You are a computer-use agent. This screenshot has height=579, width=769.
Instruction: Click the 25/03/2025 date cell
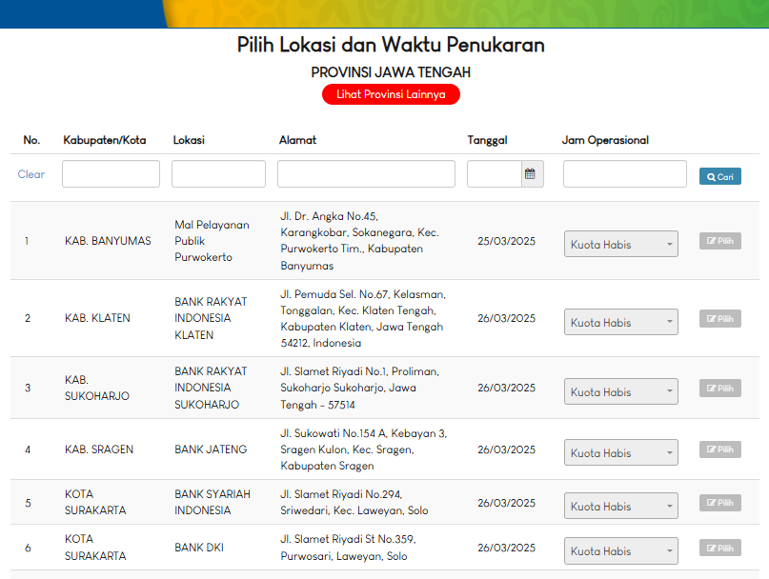point(507,241)
